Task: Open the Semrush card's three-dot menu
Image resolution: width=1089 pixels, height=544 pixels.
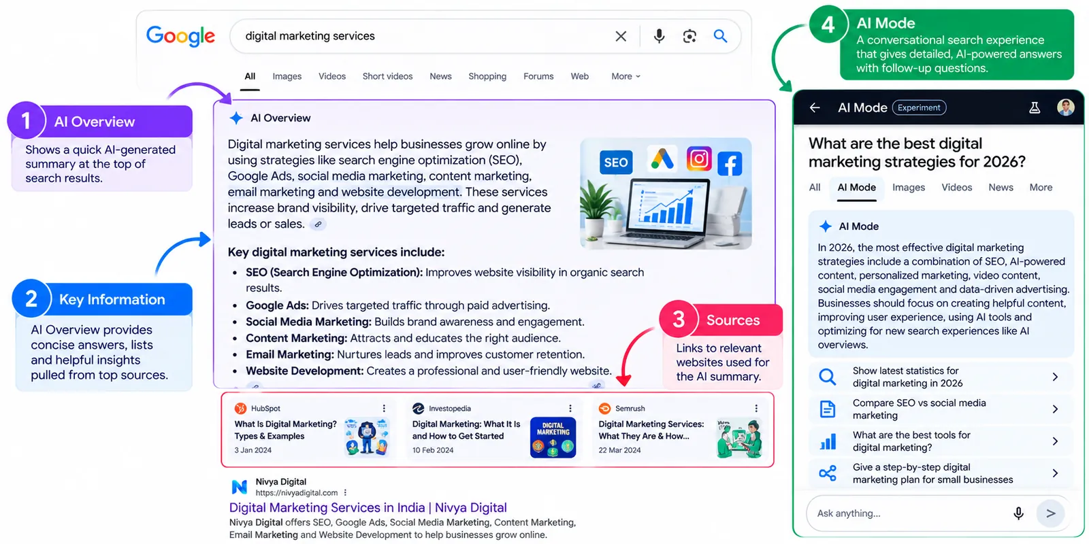Action: click(x=756, y=408)
